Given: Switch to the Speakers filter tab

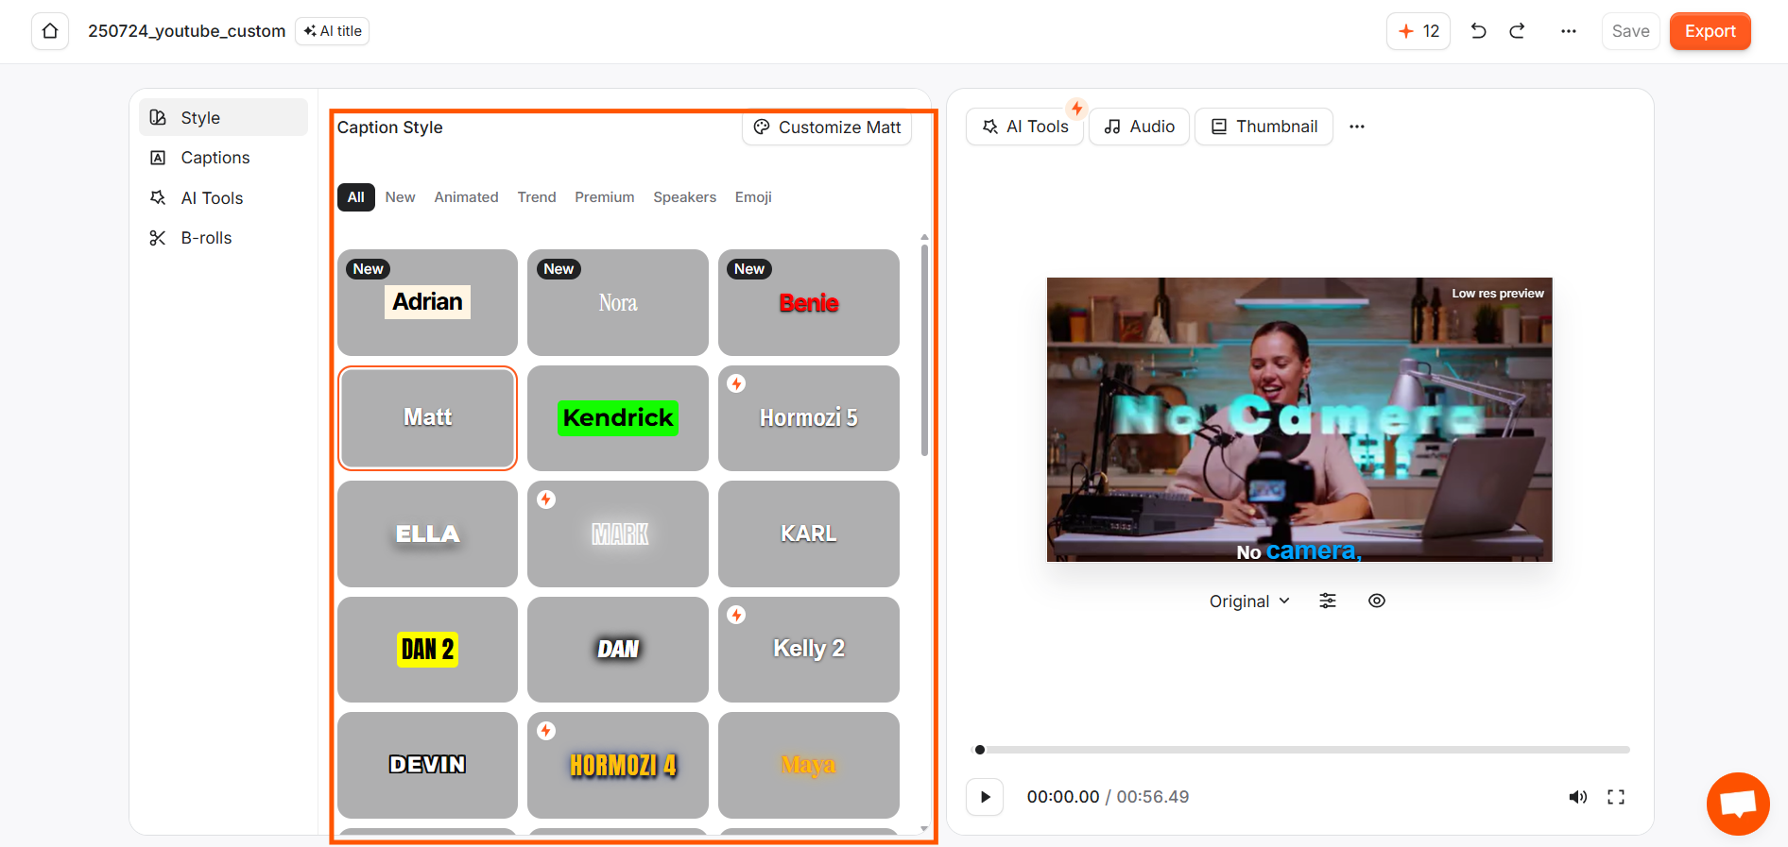Looking at the screenshot, I should pos(684,197).
